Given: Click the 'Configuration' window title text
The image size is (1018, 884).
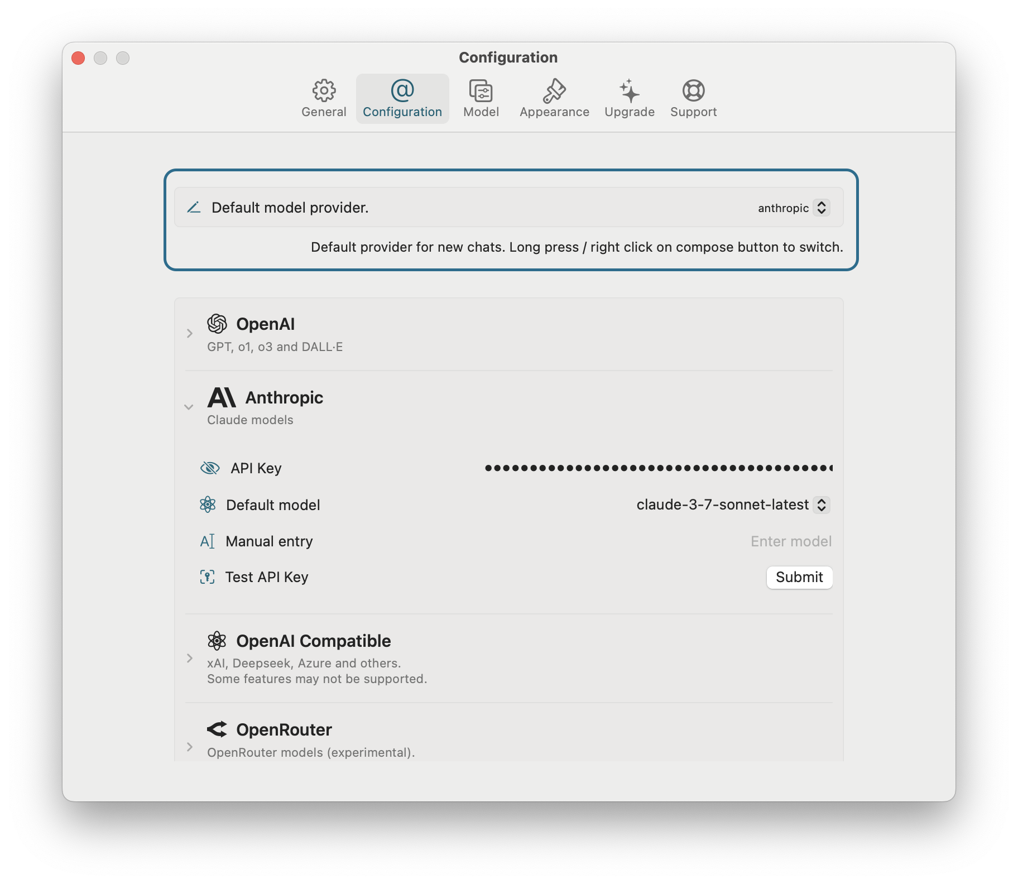Looking at the screenshot, I should tap(508, 57).
